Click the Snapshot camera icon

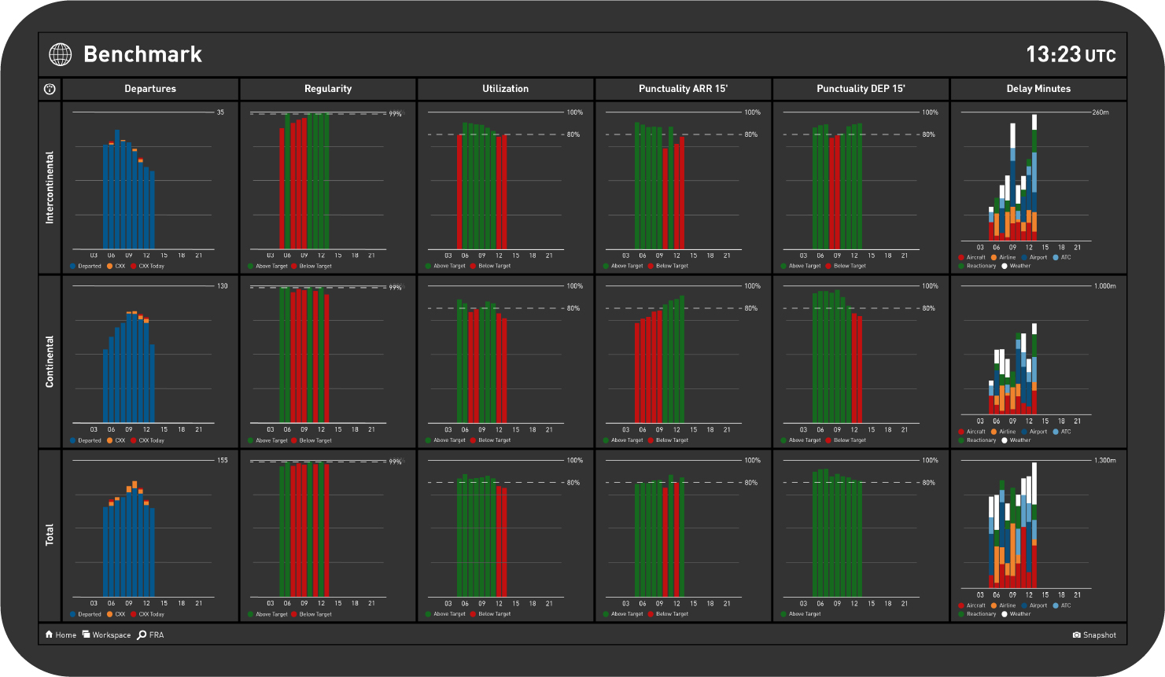(1077, 635)
